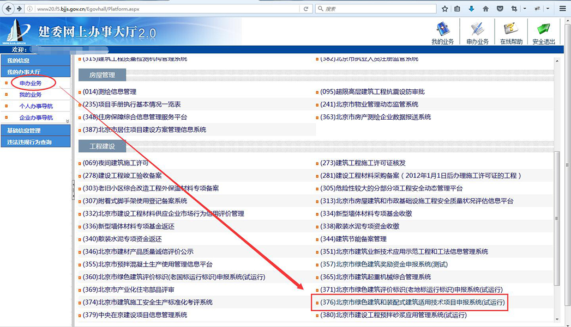Open the 在线帮助 help icon

[x=511, y=33]
